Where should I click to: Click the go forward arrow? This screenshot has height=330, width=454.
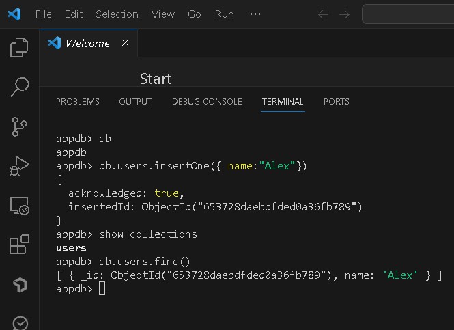click(x=345, y=14)
